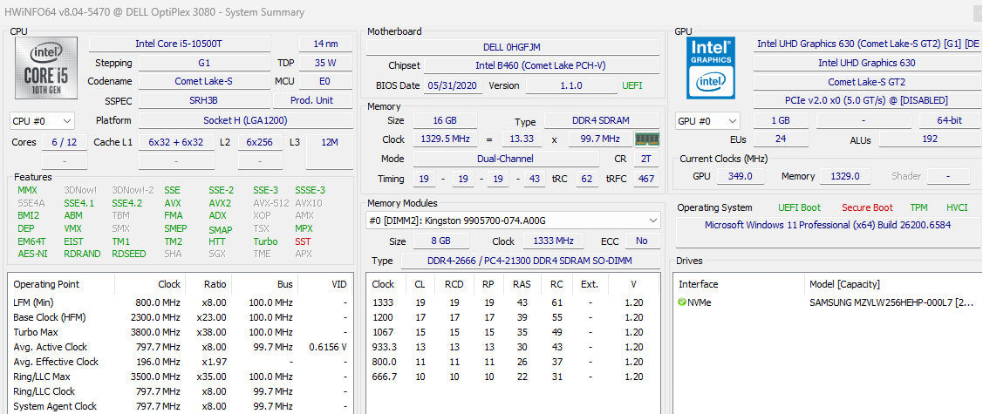
Task: Select the SAMSUNG MZVLW256HEHP drive entry
Action: (x=891, y=302)
